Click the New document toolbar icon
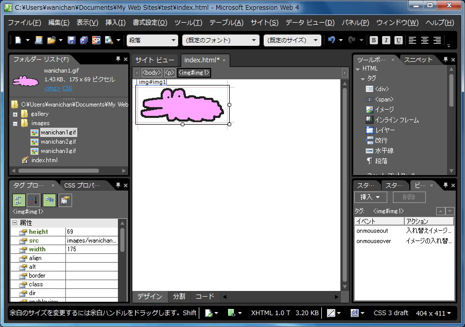 point(19,40)
